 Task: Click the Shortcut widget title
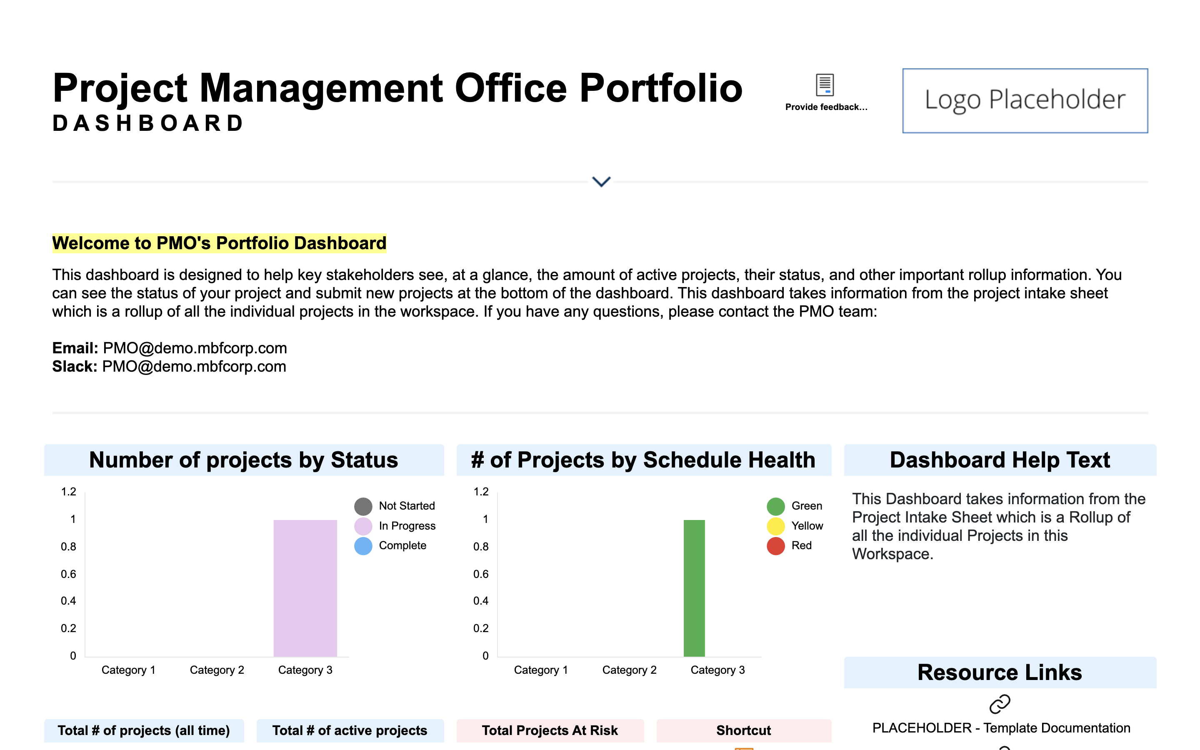coord(743,730)
